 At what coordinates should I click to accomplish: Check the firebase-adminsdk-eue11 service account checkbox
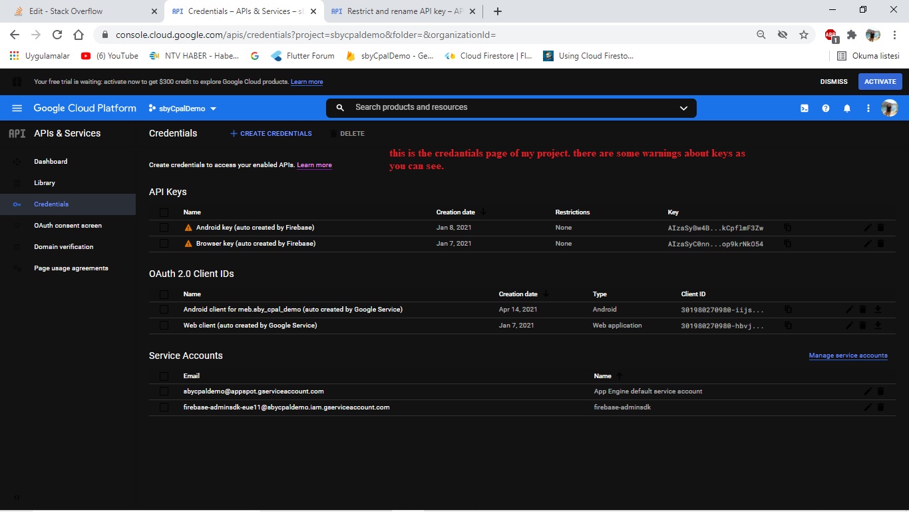pos(164,407)
